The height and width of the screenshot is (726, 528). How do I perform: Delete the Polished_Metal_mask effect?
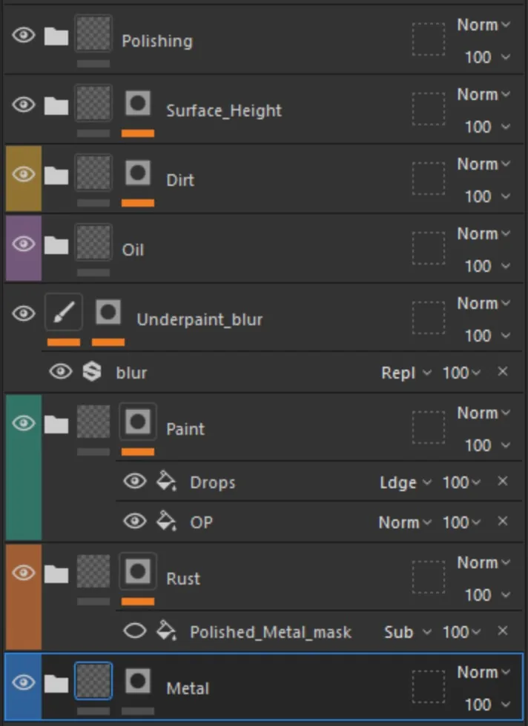(503, 630)
